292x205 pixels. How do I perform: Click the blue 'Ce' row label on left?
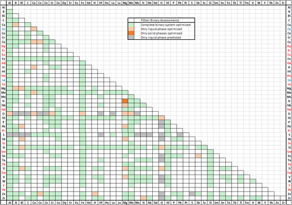[x=3, y=29]
